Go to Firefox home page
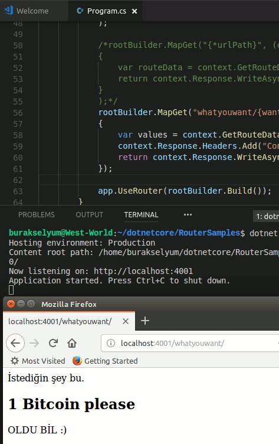Viewport: 279px width, 444px height. coord(72,343)
